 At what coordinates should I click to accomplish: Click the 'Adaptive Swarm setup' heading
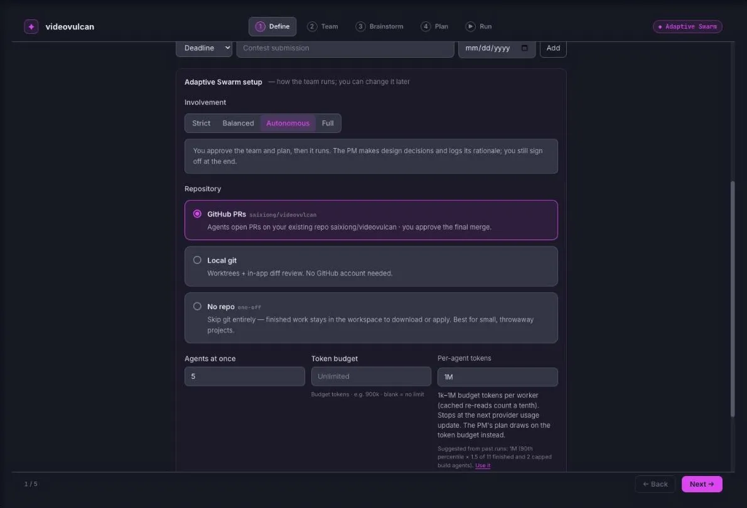point(223,82)
